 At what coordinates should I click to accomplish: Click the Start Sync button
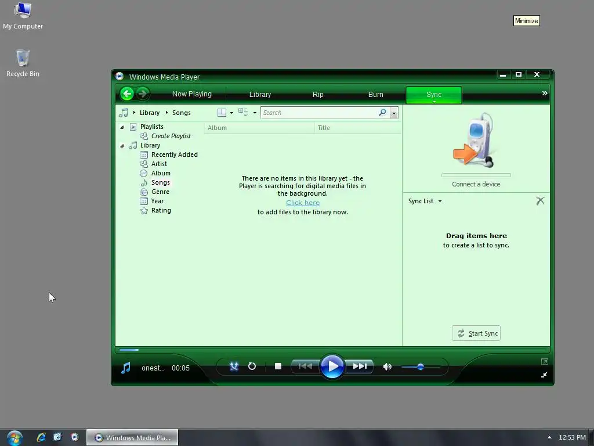[476, 333]
